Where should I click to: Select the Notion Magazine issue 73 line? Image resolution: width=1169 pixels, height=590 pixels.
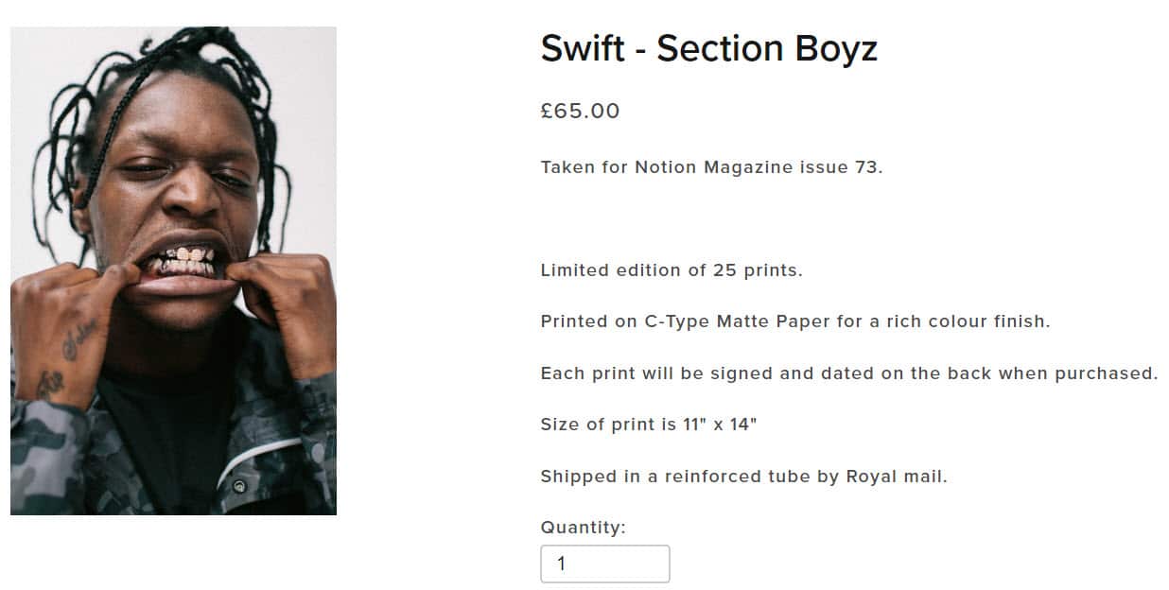[x=711, y=167]
